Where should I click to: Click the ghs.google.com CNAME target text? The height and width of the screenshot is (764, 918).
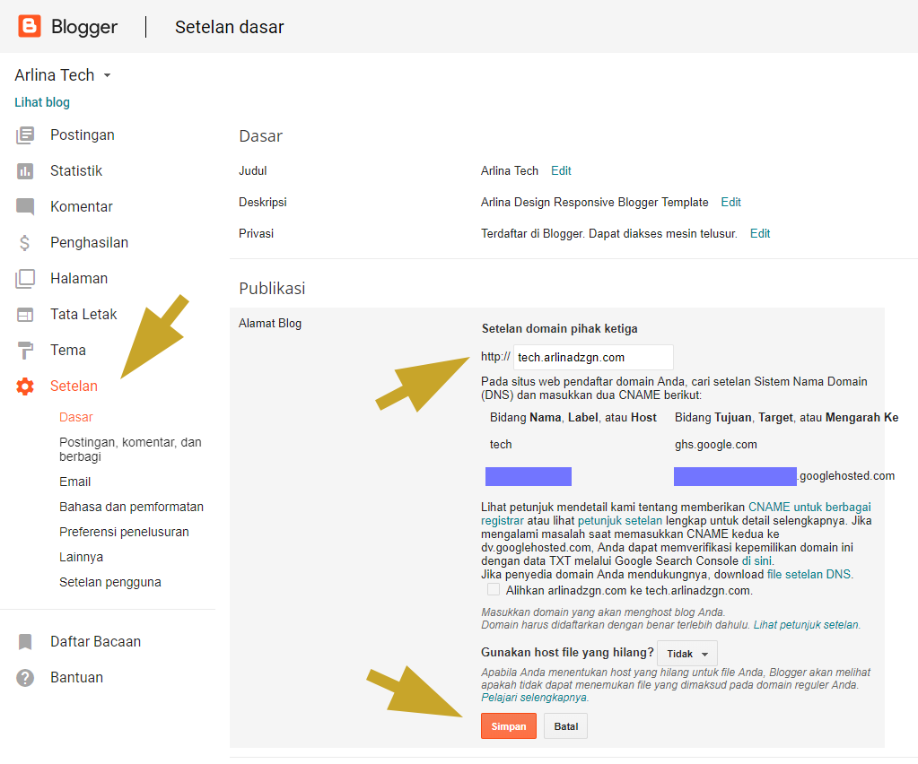click(x=715, y=445)
